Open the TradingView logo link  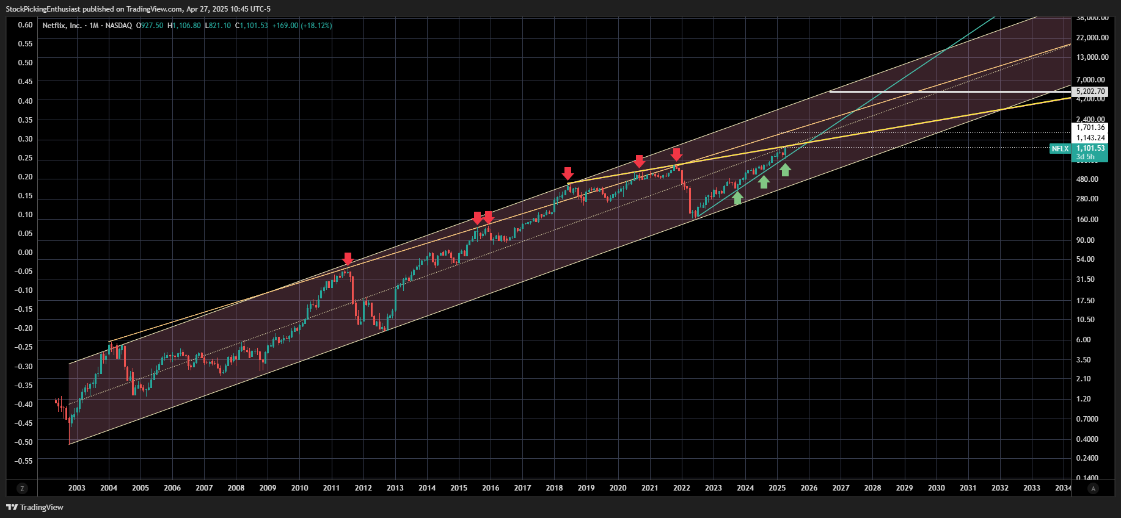pyautogui.click(x=35, y=507)
